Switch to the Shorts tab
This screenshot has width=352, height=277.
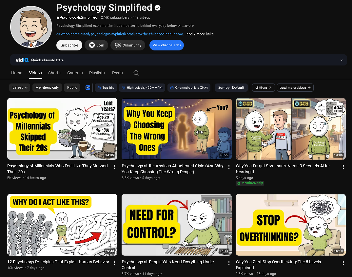tap(54, 73)
